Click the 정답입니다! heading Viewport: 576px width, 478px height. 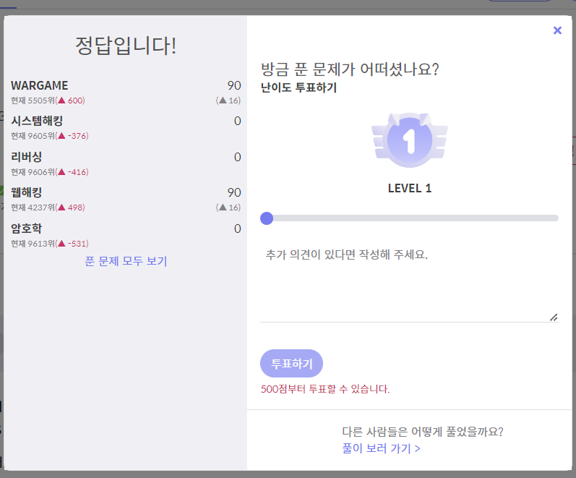(126, 46)
